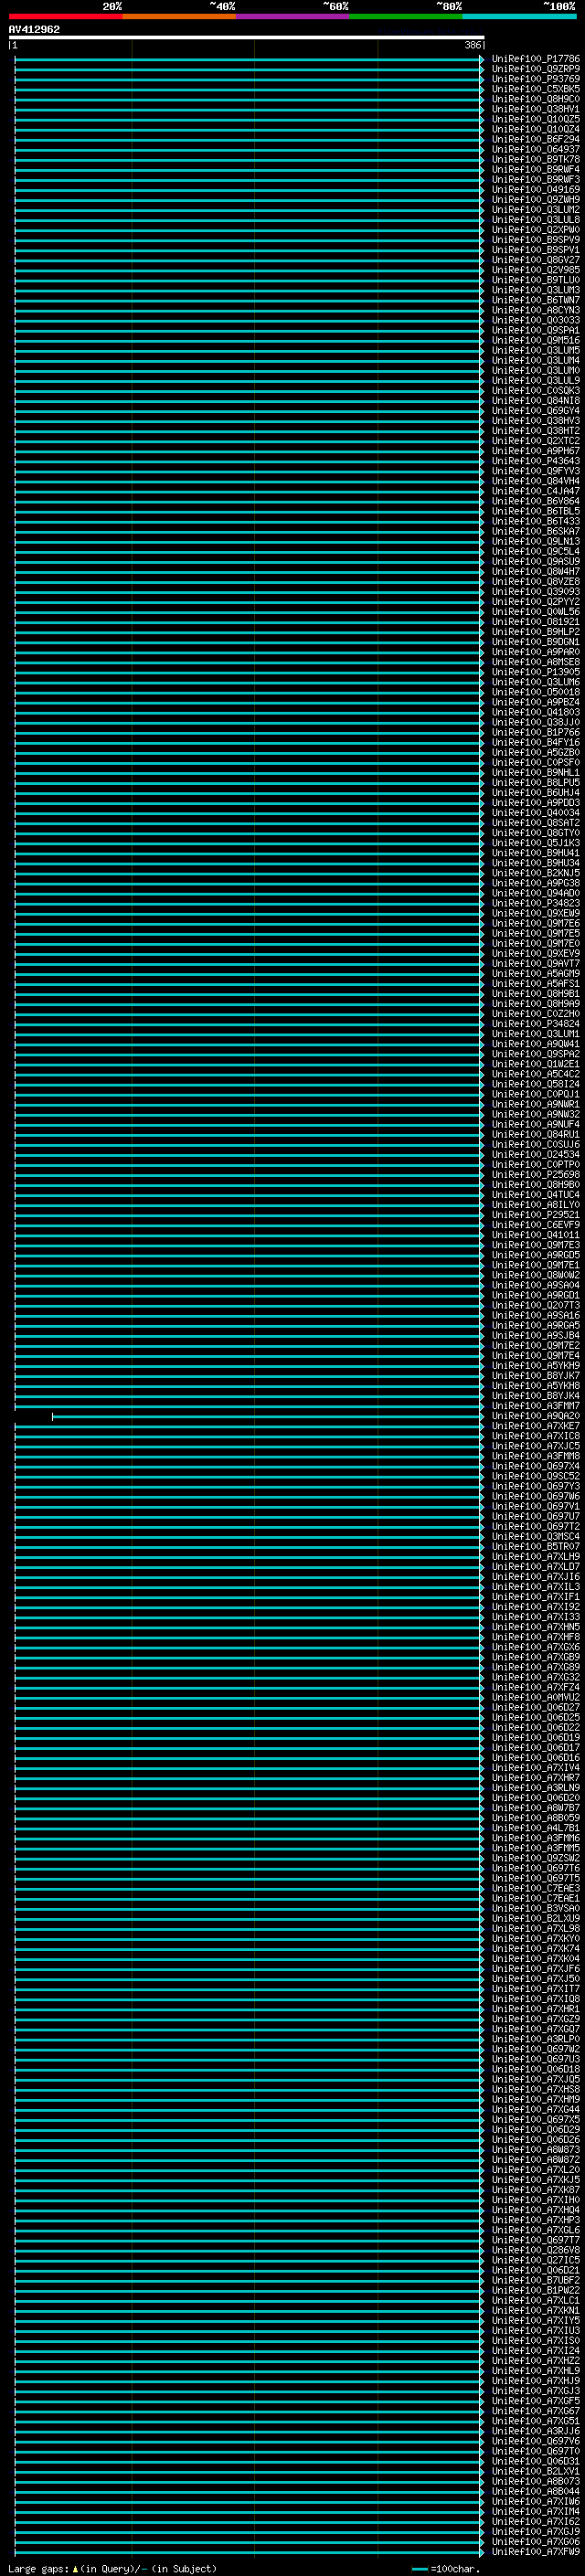Select hit label UniRef100_P34823
This screenshot has height=2576, width=585.
(535, 903)
